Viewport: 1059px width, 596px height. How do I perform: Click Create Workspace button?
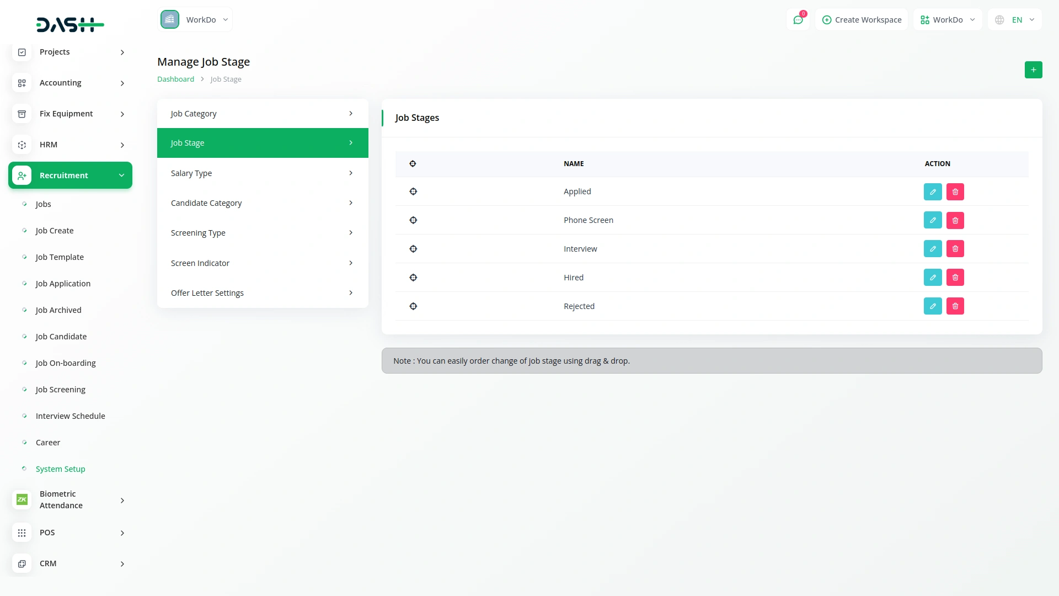pos(862,20)
